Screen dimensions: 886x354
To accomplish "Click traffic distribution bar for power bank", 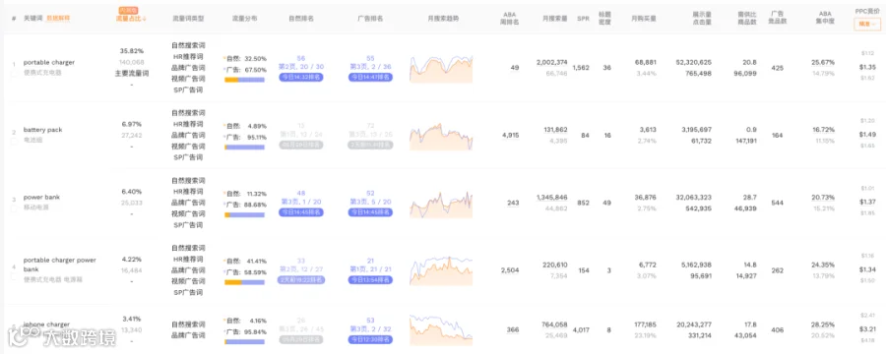I will pos(245,215).
